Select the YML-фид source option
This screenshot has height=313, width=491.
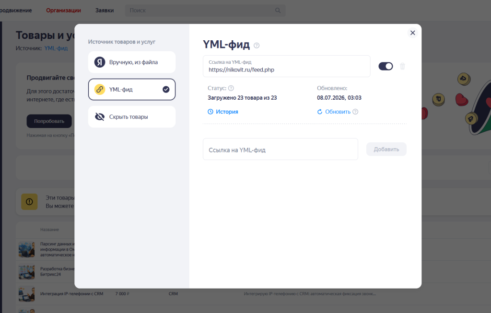tap(132, 90)
